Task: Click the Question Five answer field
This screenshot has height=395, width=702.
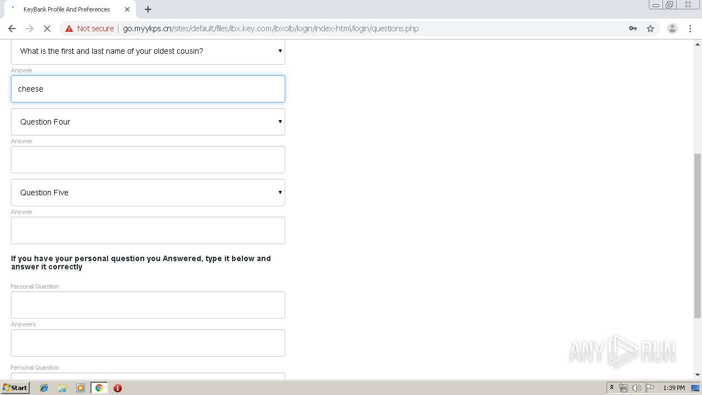Action: click(x=148, y=230)
